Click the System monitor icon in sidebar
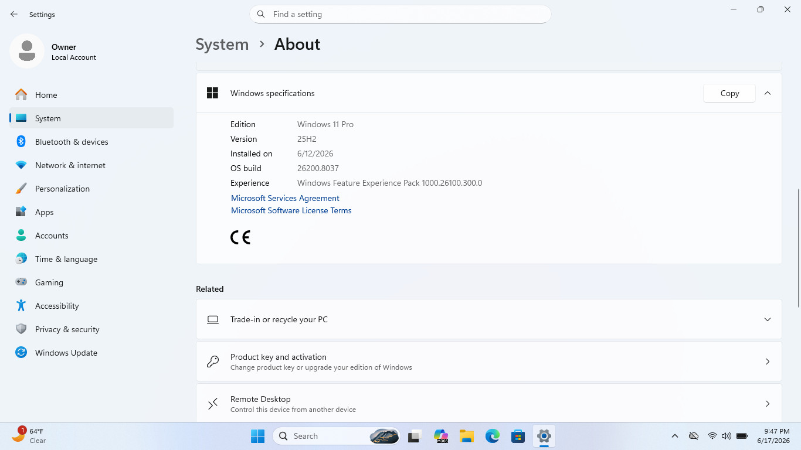The image size is (801, 450). pyautogui.click(x=21, y=118)
